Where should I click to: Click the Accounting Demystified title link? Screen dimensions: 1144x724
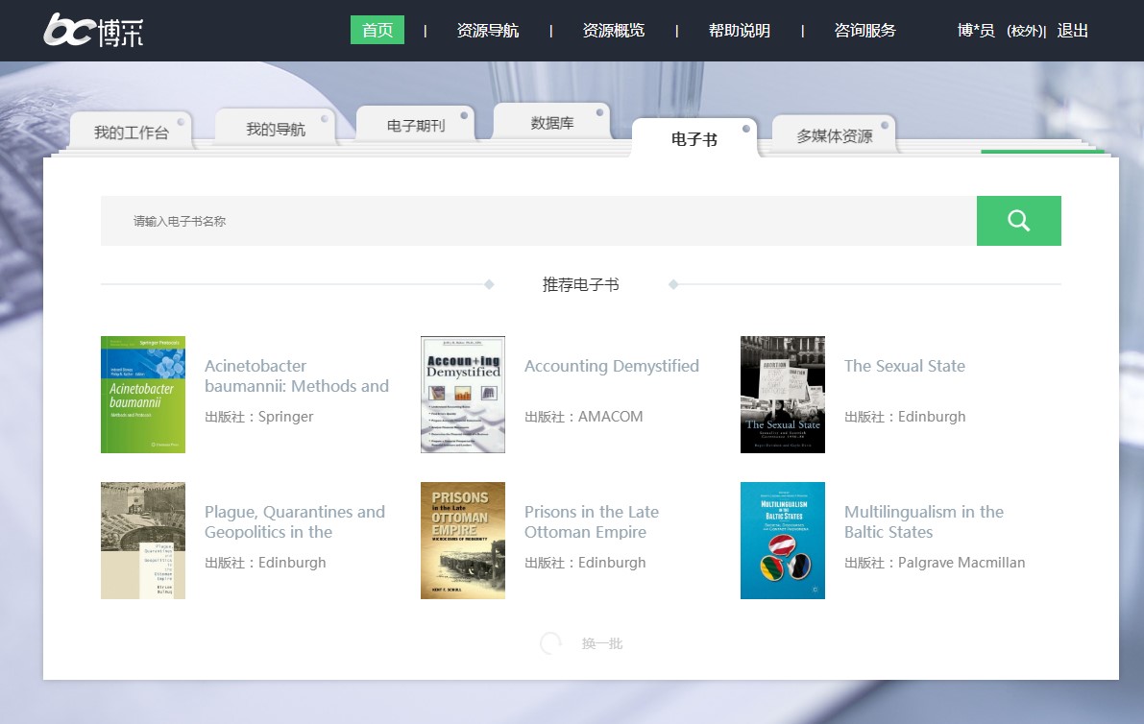coord(612,366)
